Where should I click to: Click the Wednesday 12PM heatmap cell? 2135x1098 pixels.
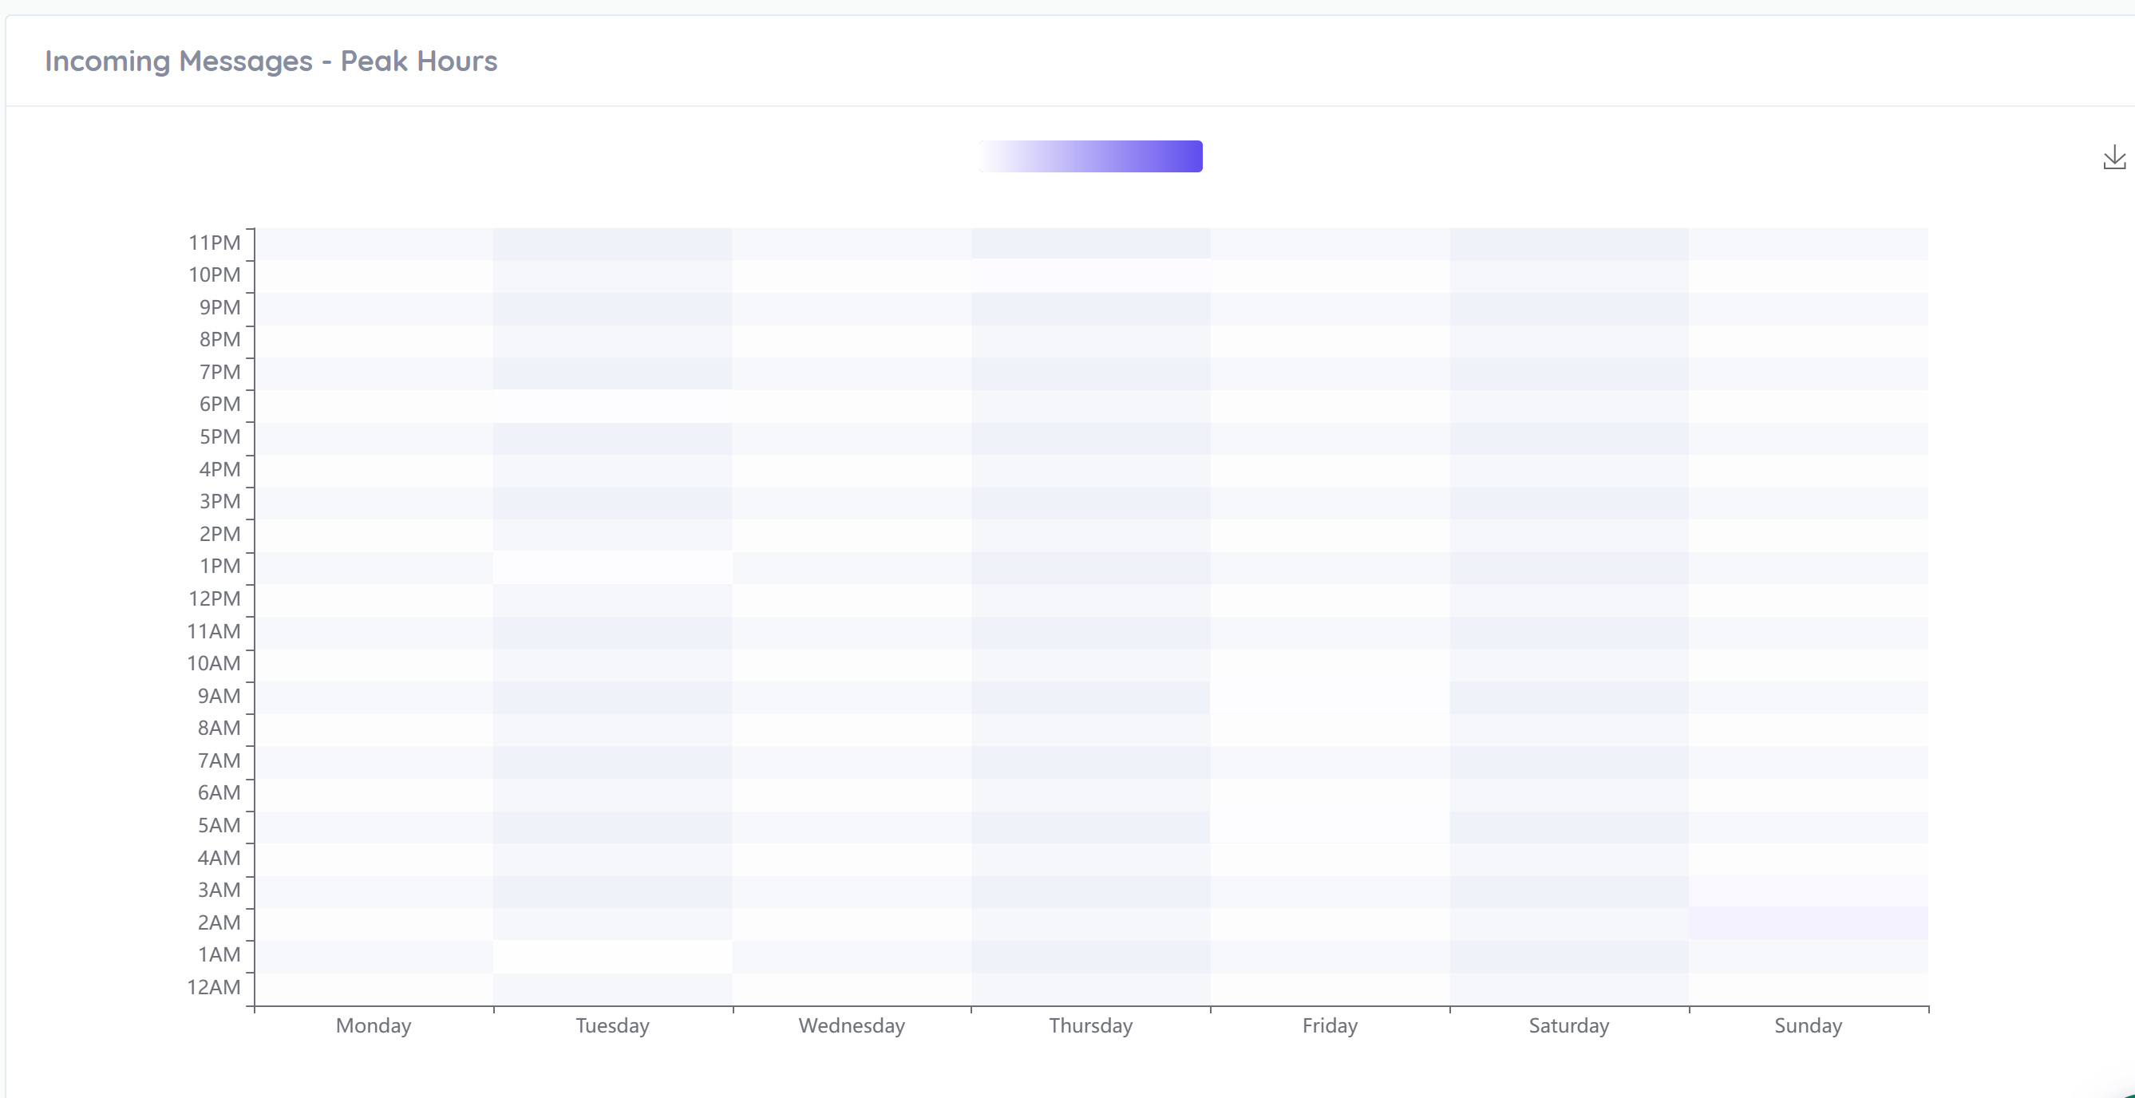point(852,600)
